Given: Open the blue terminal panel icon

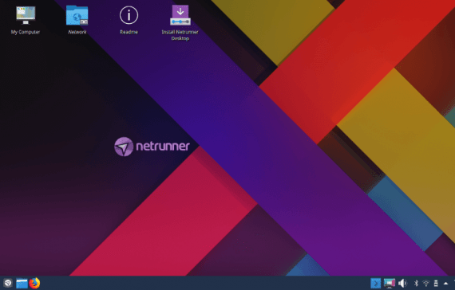Looking at the screenshot, I should click(375, 283).
